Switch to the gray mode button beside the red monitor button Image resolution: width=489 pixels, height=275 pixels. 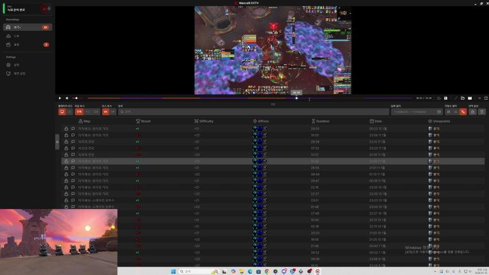69,112
